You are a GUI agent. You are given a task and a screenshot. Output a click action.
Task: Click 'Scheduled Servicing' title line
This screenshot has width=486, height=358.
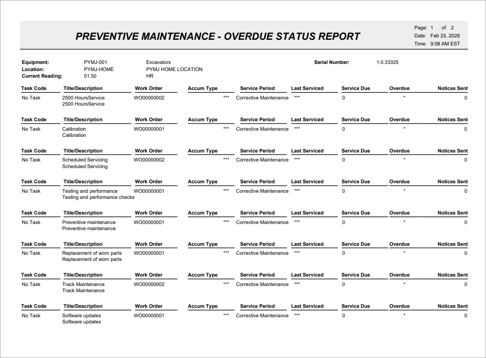(x=85, y=160)
